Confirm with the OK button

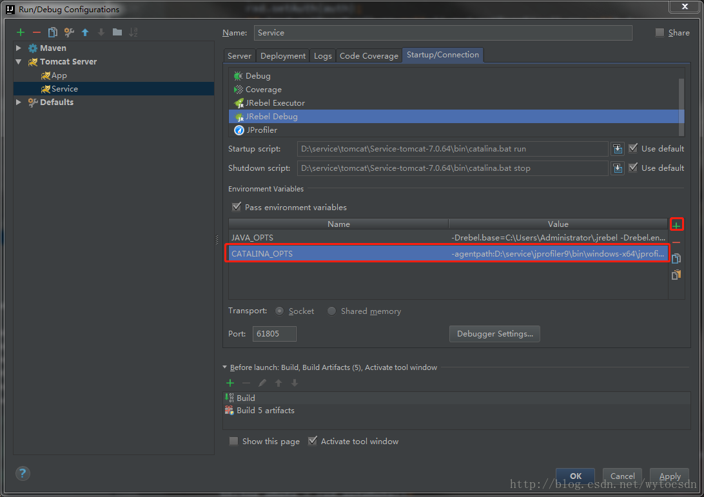(x=576, y=476)
